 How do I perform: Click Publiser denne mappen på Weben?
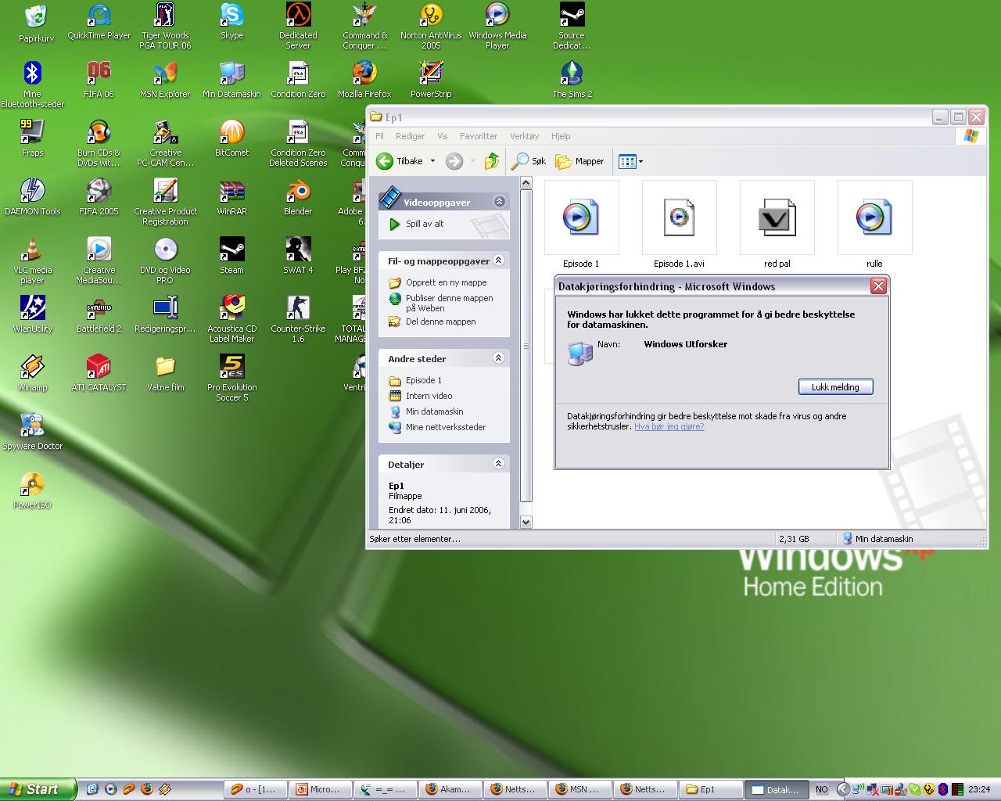[x=449, y=303]
